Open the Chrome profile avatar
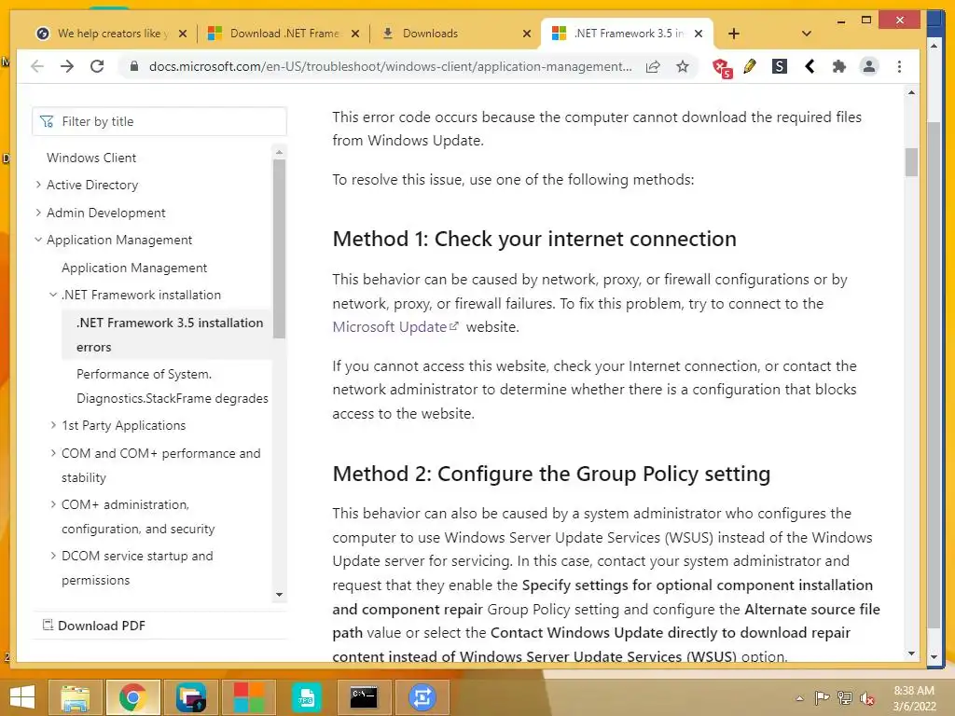The width and height of the screenshot is (955, 716). [869, 66]
